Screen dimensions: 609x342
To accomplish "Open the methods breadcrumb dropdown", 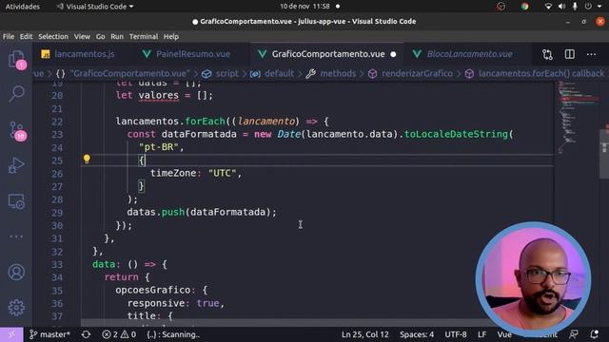I will click(331, 73).
